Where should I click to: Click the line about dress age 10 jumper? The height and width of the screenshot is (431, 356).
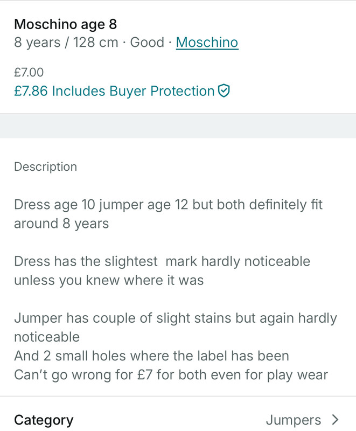[168, 205]
